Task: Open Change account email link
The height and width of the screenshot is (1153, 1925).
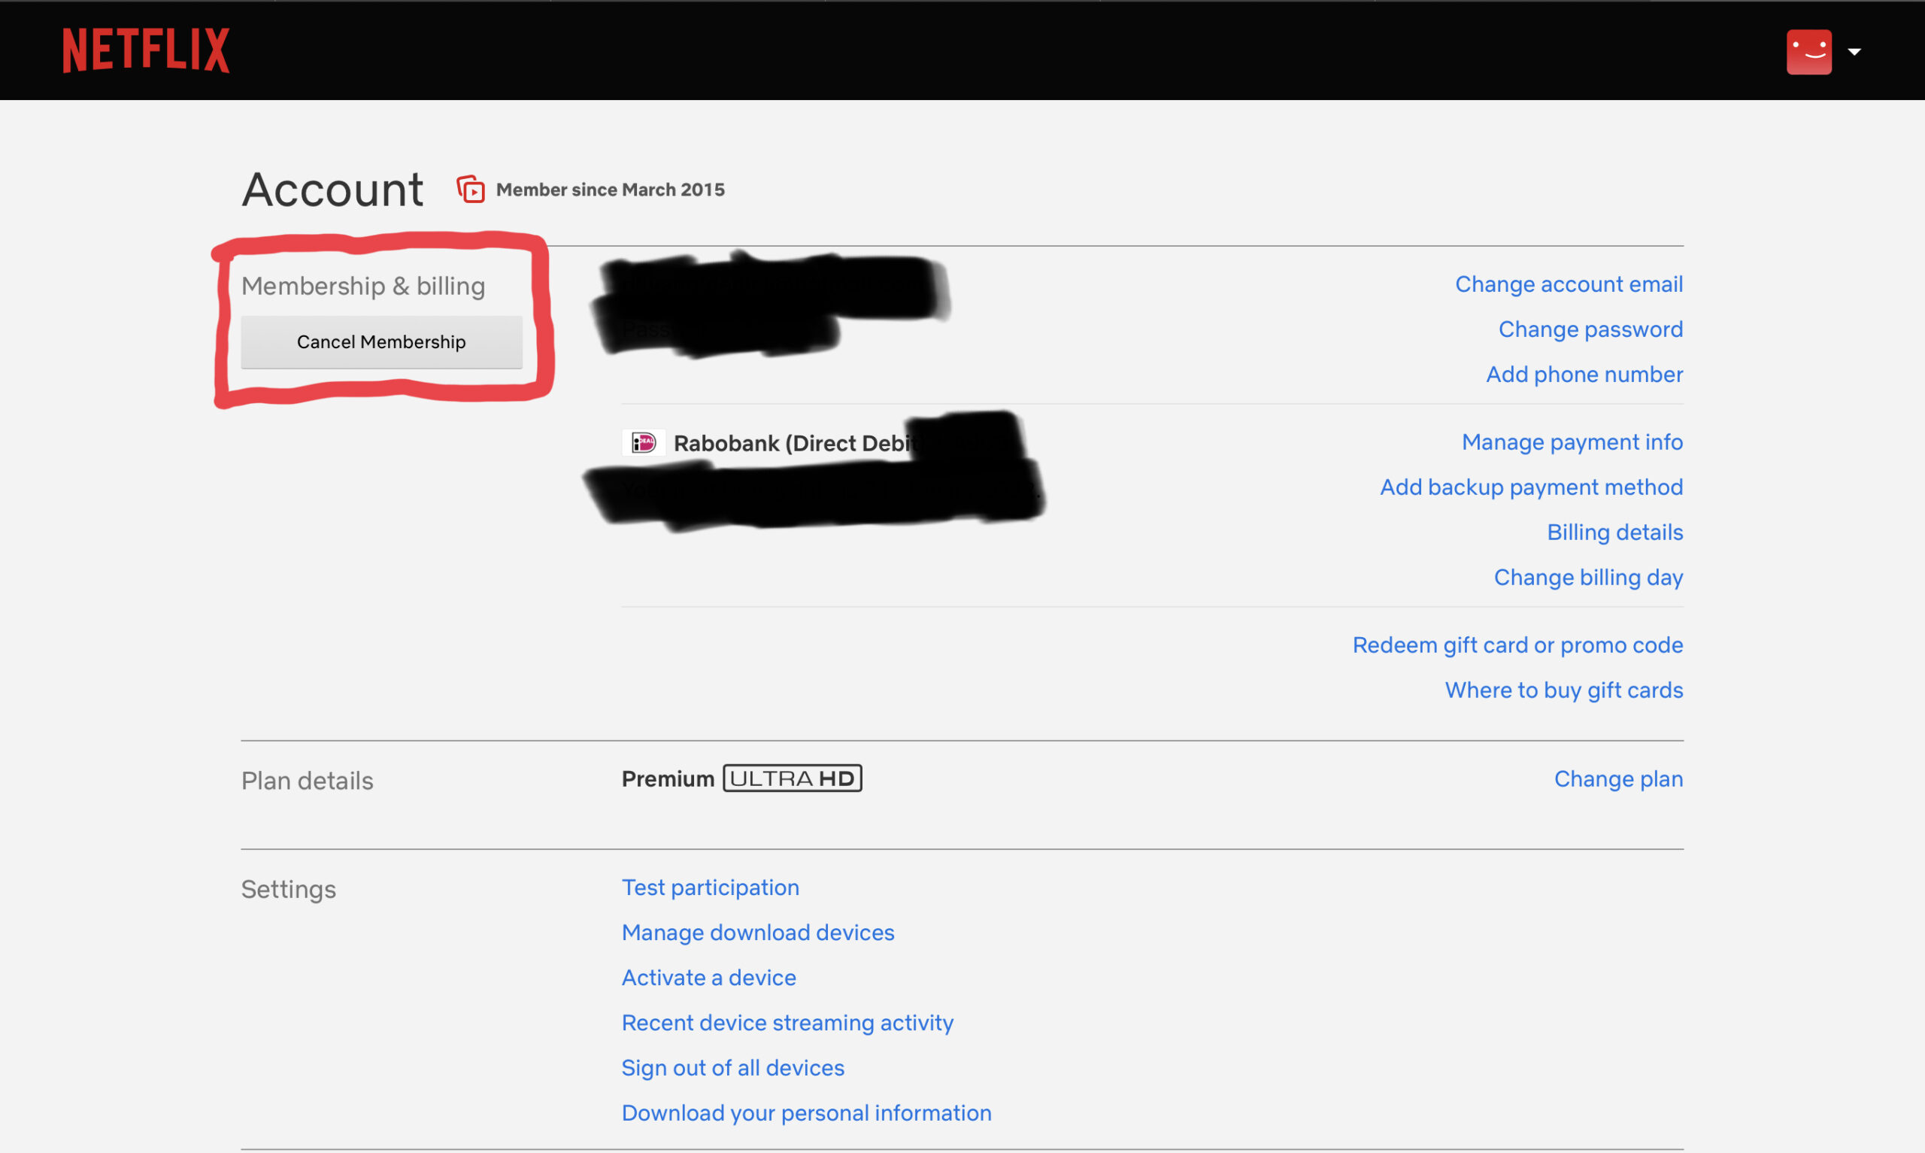Action: (1569, 284)
